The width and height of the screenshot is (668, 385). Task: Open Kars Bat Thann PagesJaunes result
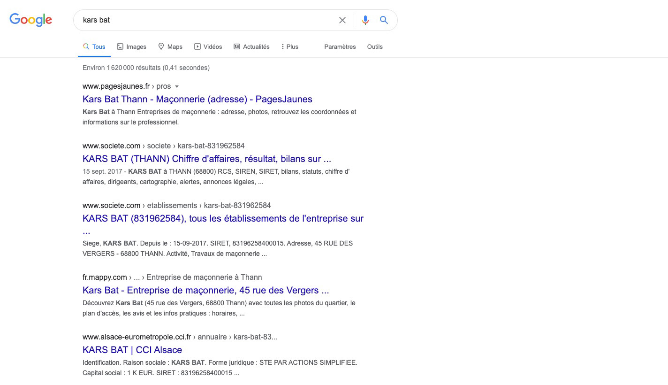[x=197, y=99]
